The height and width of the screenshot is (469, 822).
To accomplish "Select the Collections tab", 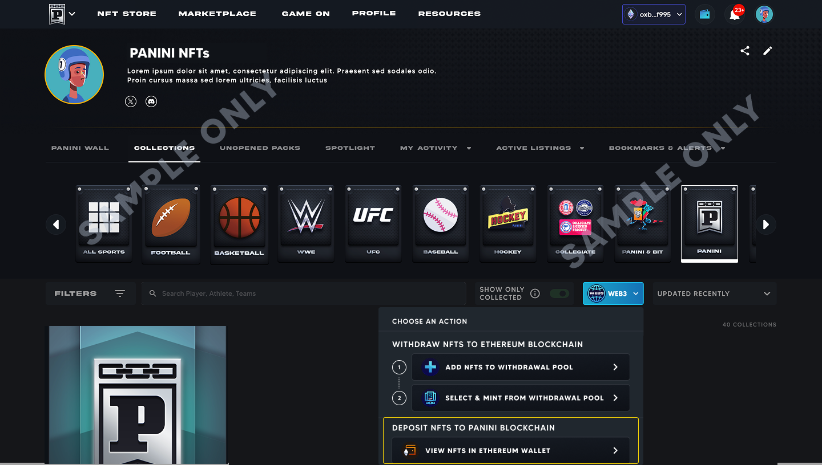I will point(164,148).
